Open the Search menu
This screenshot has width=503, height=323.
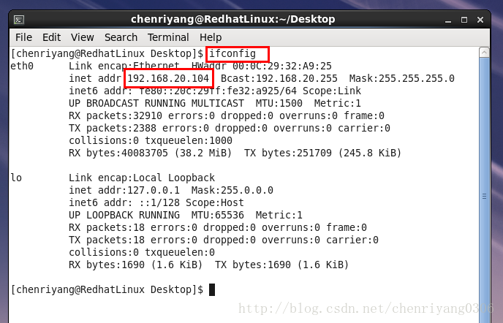click(x=121, y=37)
